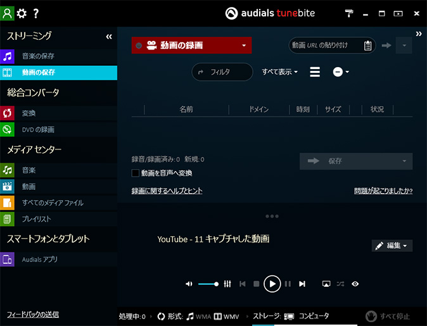The height and width of the screenshot is (326, 427).
Task: Click the grey arrow next to URL field
Action: click(386, 45)
